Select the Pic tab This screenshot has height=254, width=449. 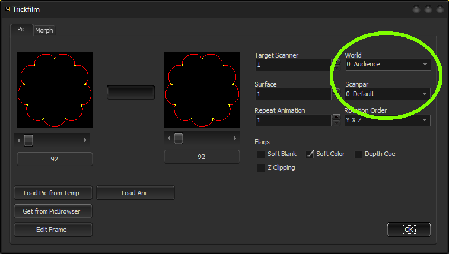coord(21,29)
